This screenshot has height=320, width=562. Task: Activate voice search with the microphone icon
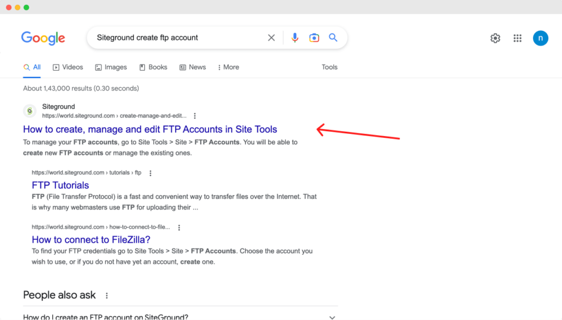pos(295,37)
